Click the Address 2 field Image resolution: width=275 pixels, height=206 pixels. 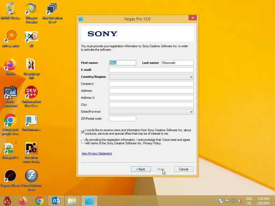151,98
